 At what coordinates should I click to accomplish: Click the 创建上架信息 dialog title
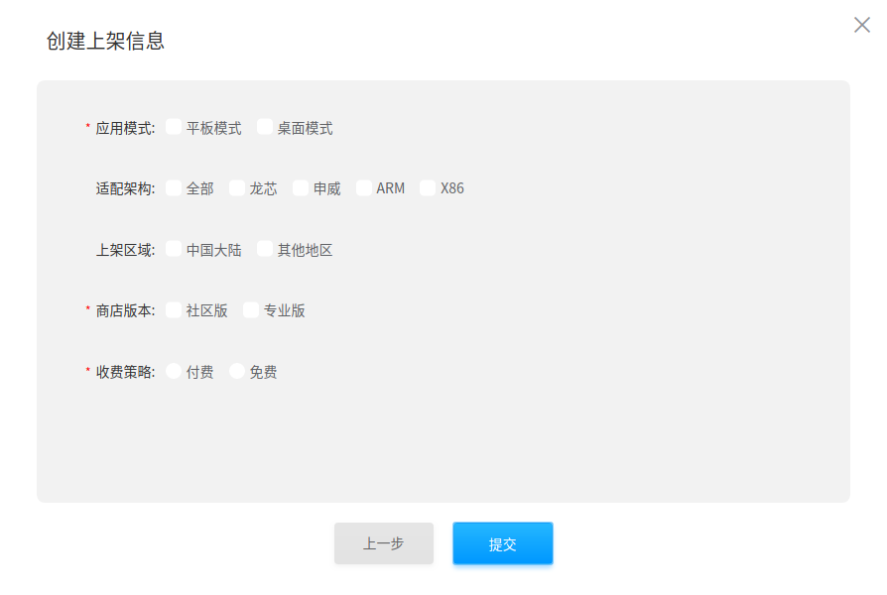tap(105, 41)
